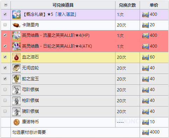169x138 pixels.
Task: Check the 枪阶银棋 row checkbox
Action: click(x=5, y=100)
